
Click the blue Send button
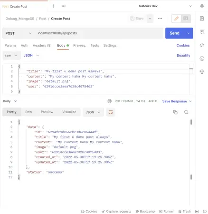(x=174, y=33)
